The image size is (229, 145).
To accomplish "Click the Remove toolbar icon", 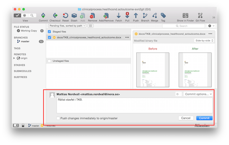I will [92, 16].
